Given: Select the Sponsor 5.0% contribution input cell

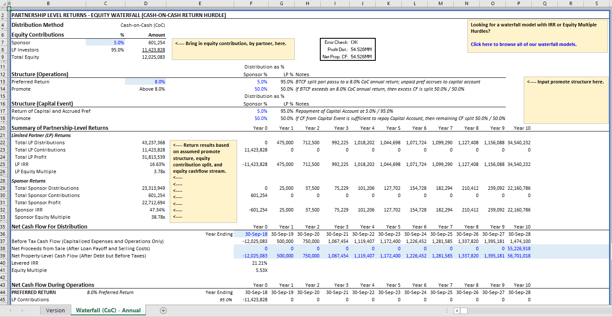Looking at the screenshot, I should pos(105,42).
